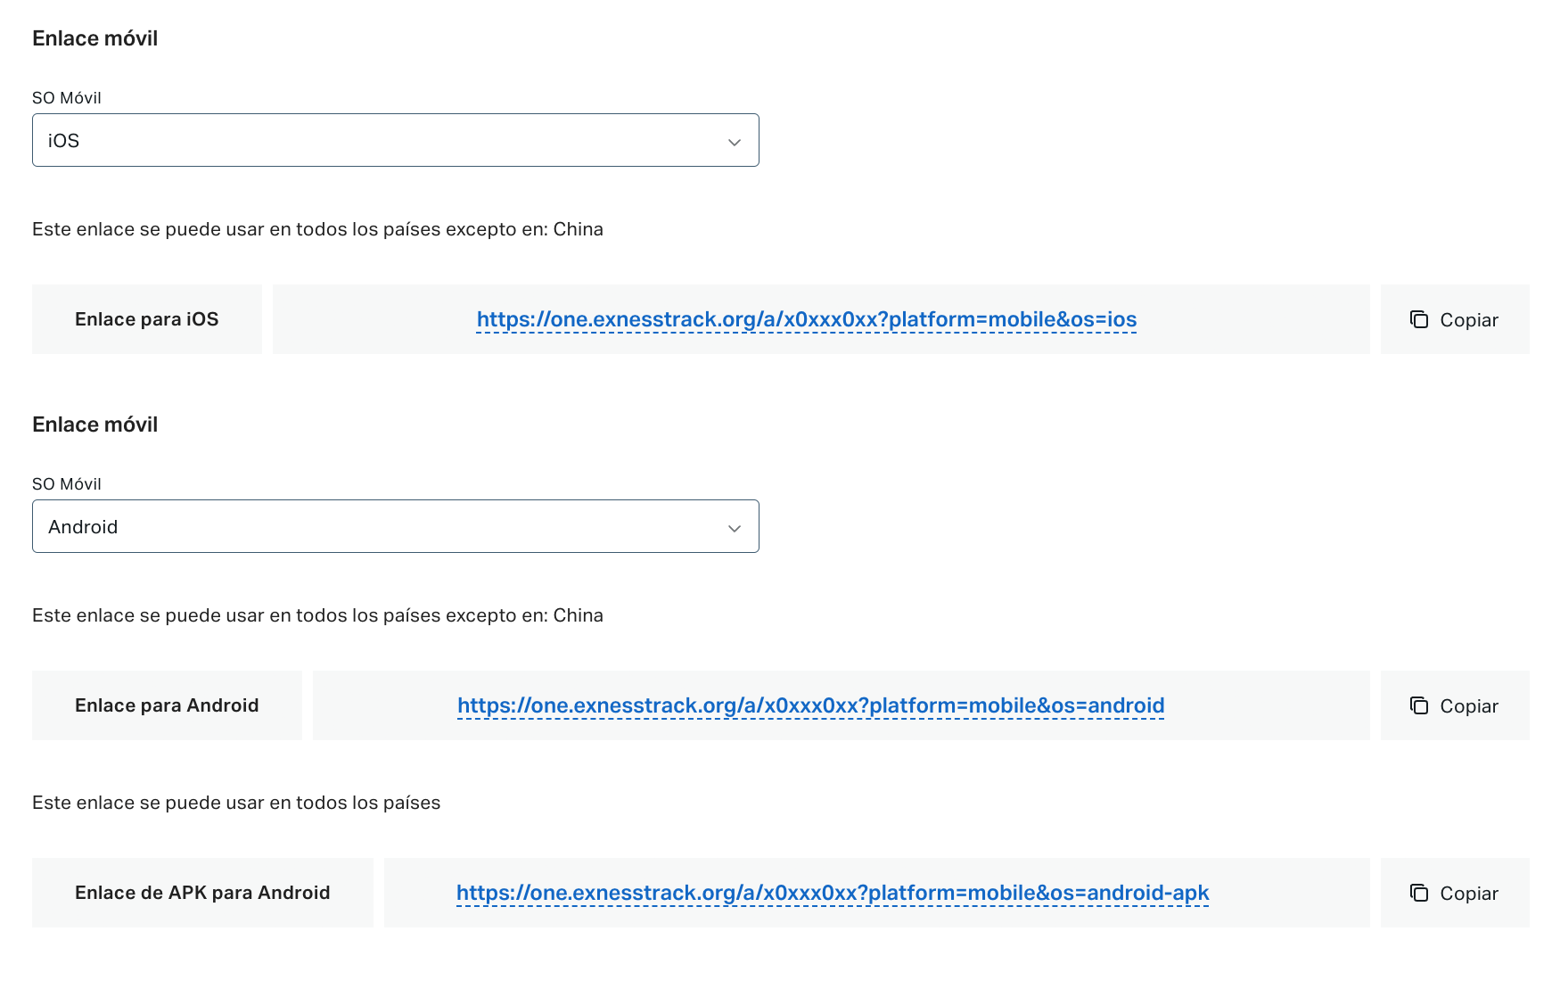Open the exnesstrack link ending in android-apk
The width and height of the screenshot is (1560, 981).
click(x=833, y=893)
